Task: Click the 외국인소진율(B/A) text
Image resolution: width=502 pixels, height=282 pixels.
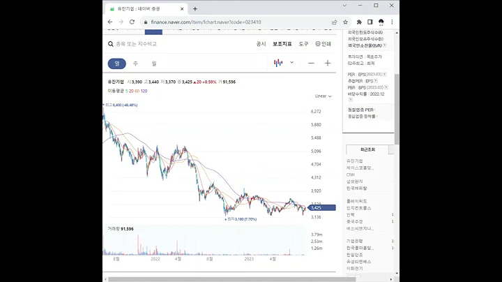Action: pyautogui.click(x=365, y=45)
